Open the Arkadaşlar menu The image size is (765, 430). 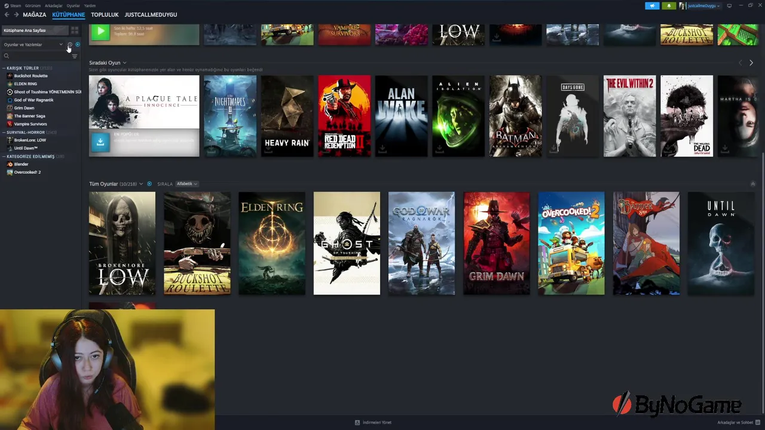pyautogui.click(x=53, y=5)
